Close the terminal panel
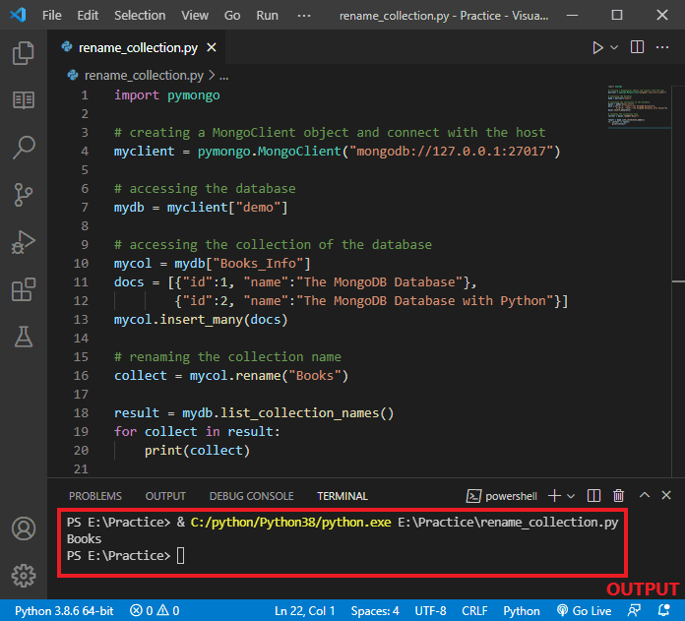This screenshot has height=621, width=685. [666, 495]
